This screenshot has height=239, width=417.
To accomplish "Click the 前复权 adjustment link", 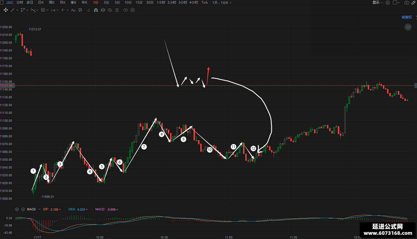I will tap(407, 17).
